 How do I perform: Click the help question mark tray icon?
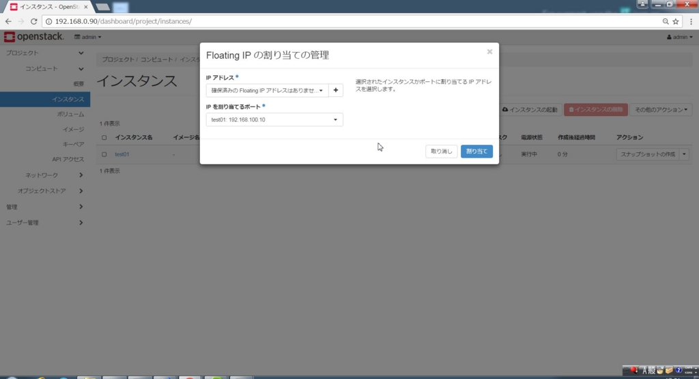(679, 370)
